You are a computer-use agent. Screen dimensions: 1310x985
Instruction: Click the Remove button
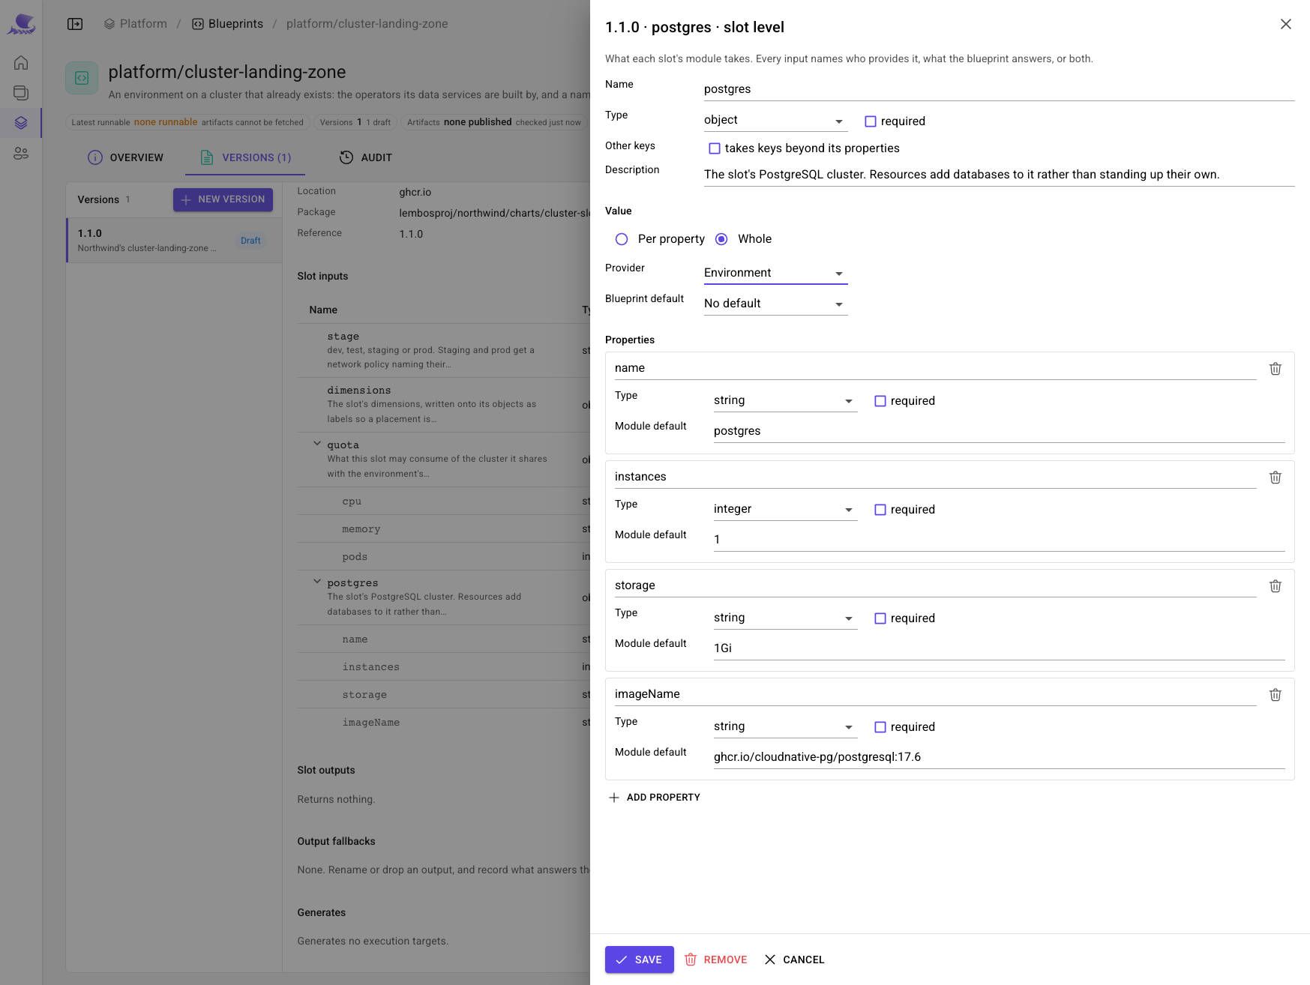click(x=716, y=960)
